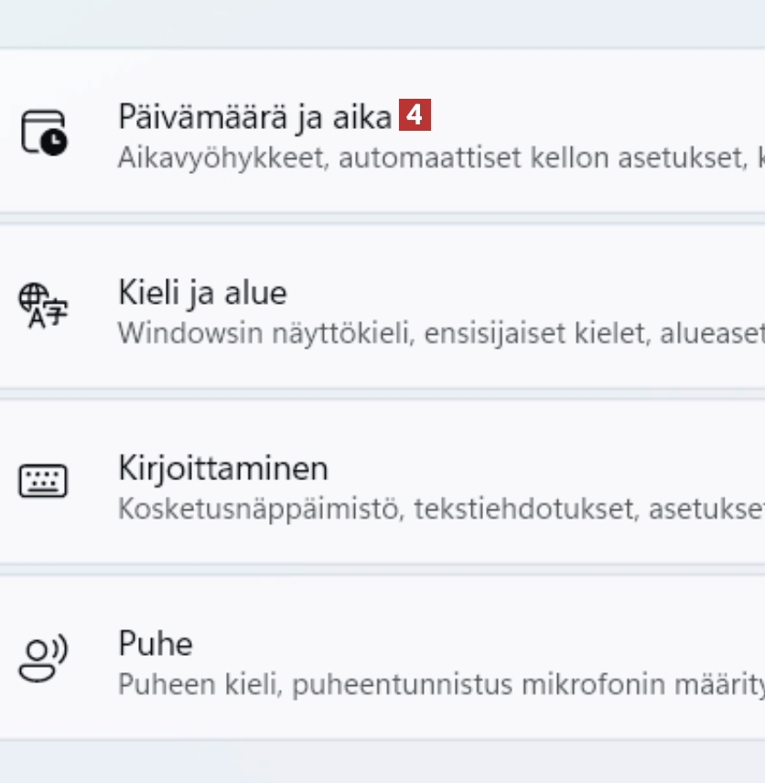Screen dimensions: 765x783
Task: Click the calendar-clock icon for date and time
Action: tap(44, 132)
